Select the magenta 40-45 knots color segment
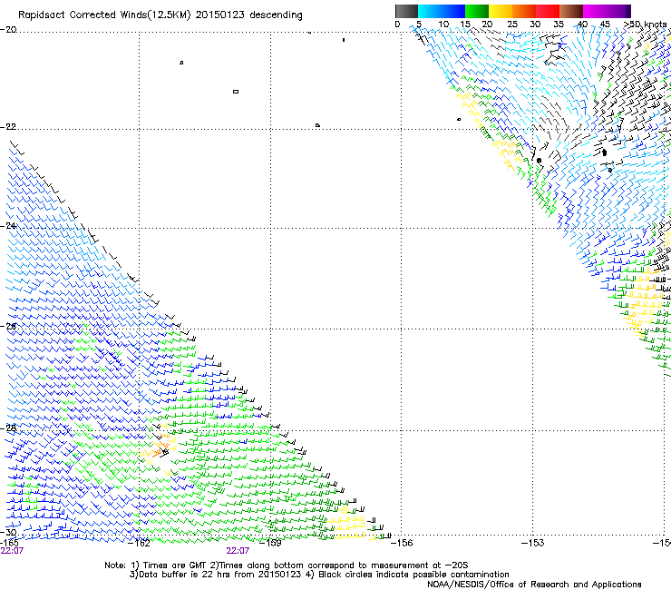 [x=595, y=11]
